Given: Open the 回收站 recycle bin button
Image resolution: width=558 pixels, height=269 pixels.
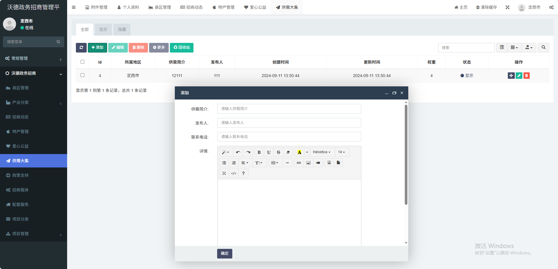Looking at the screenshot, I should pyautogui.click(x=182, y=48).
